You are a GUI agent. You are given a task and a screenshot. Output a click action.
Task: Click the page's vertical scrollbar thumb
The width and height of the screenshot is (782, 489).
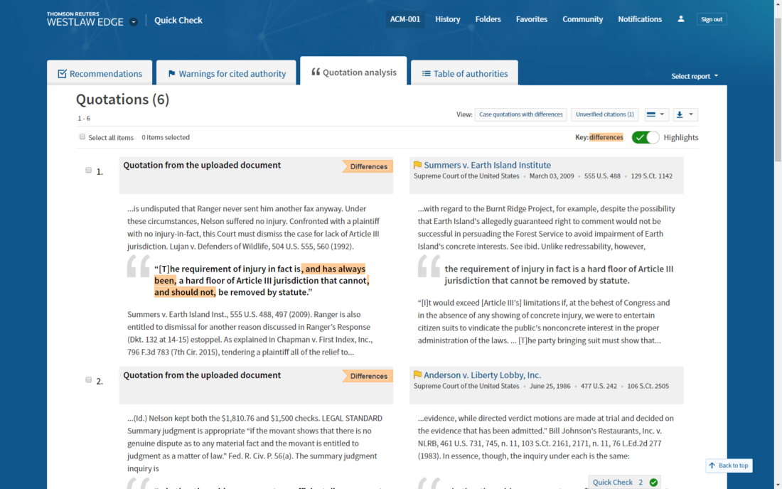(x=778, y=89)
